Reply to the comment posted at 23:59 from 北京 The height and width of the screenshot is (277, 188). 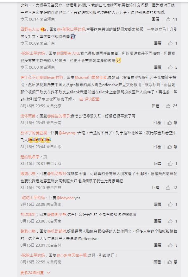155,106
